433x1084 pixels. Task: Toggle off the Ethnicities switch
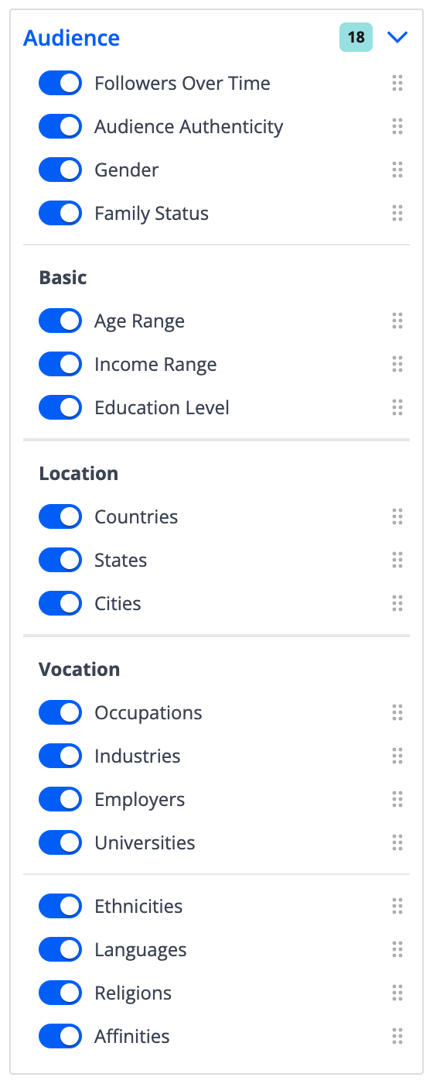60,907
